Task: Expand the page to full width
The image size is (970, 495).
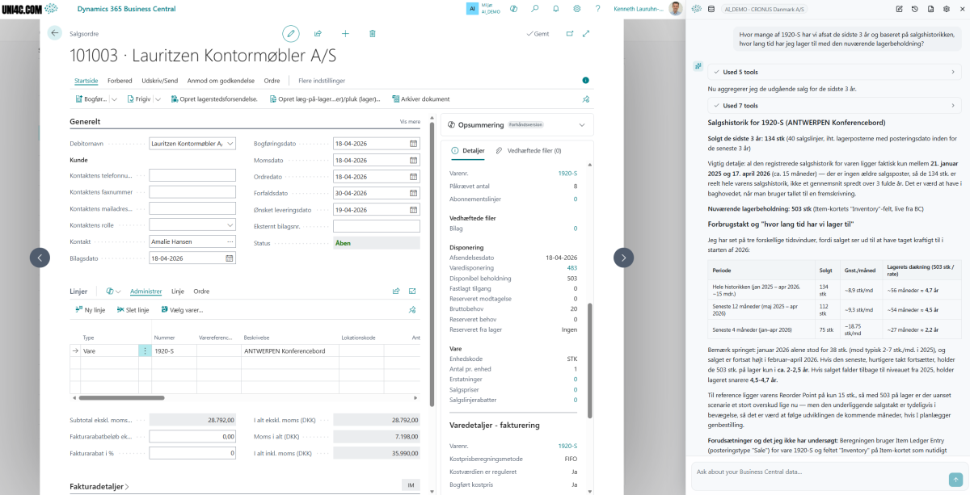Action: click(586, 33)
